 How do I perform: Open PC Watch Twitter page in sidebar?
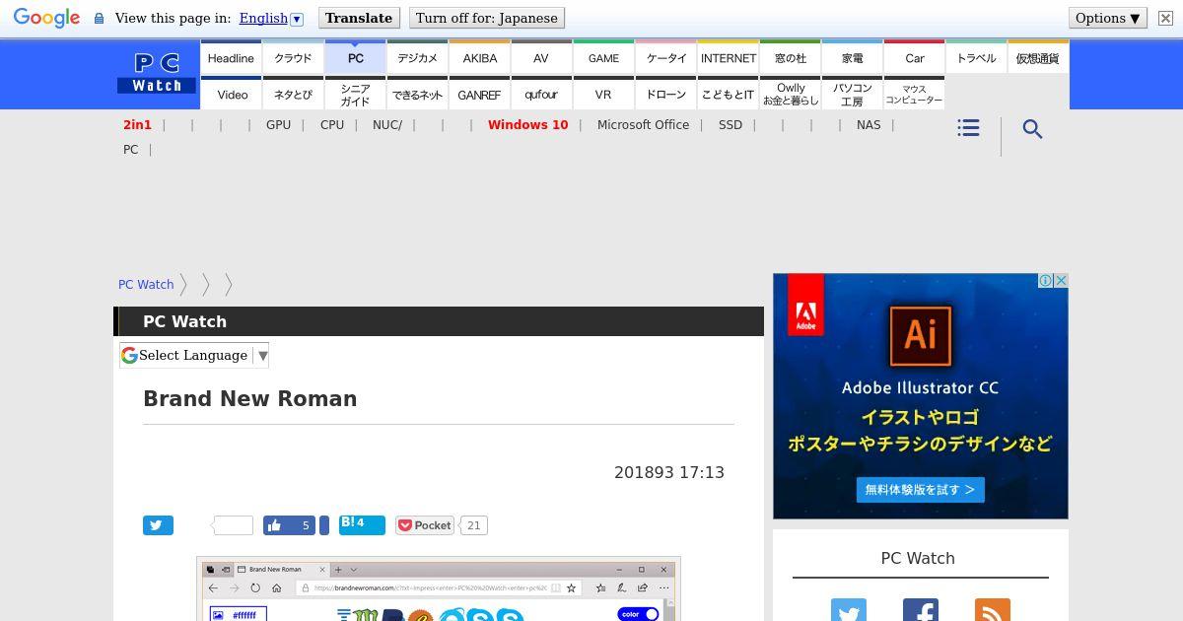pyautogui.click(x=848, y=610)
